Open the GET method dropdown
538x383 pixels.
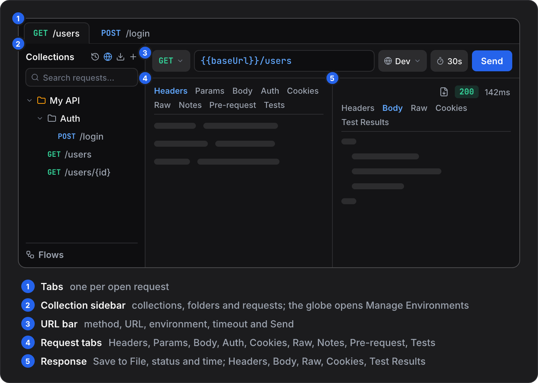point(171,61)
